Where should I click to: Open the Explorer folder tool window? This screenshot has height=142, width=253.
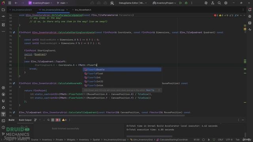click(3, 10)
